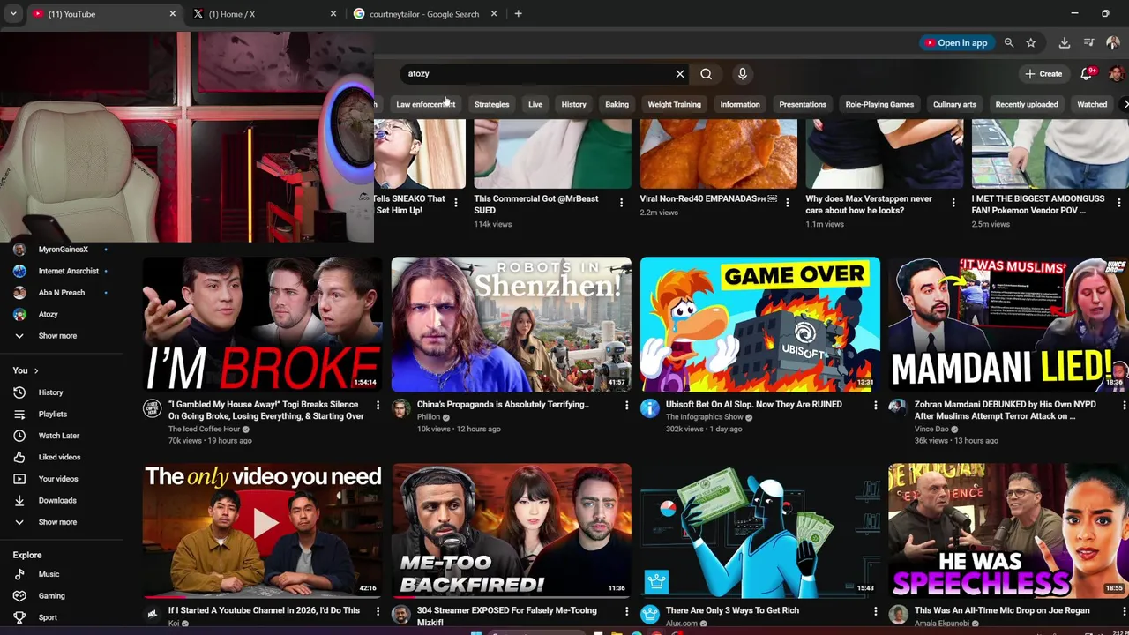The width and height of the screenshot is (1129, 635).
Task: Click the Playlists icon in sidebar
Action: pyautogui.click(x=19, y=414)
